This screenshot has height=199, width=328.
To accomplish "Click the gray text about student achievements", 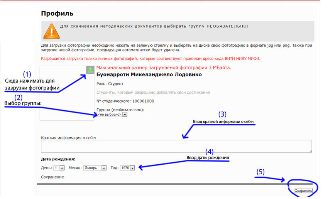I will click(153, 93).
